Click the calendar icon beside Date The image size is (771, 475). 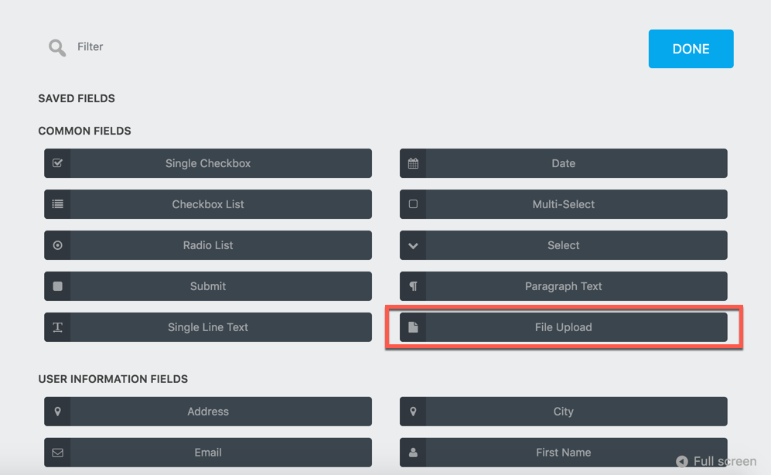pyautogui.click(x=413, y=163)
